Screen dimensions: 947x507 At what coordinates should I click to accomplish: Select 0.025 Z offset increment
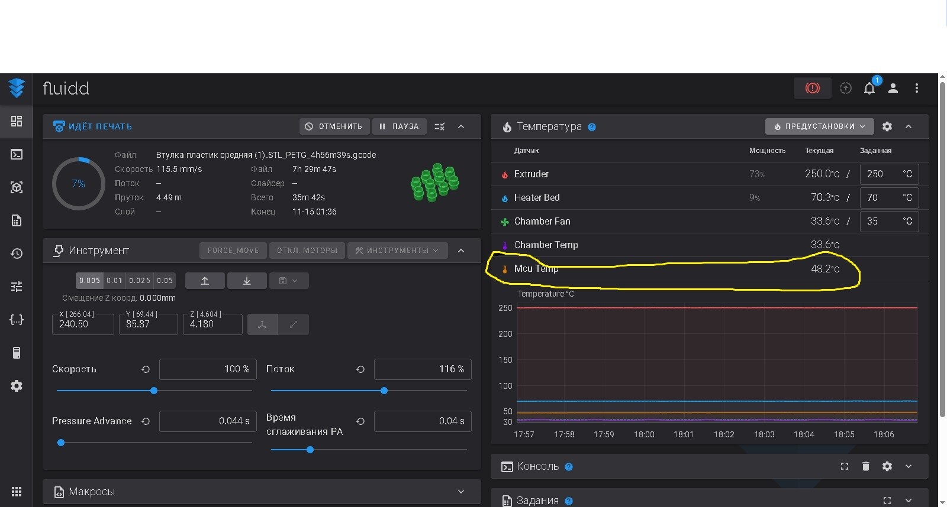140,281
